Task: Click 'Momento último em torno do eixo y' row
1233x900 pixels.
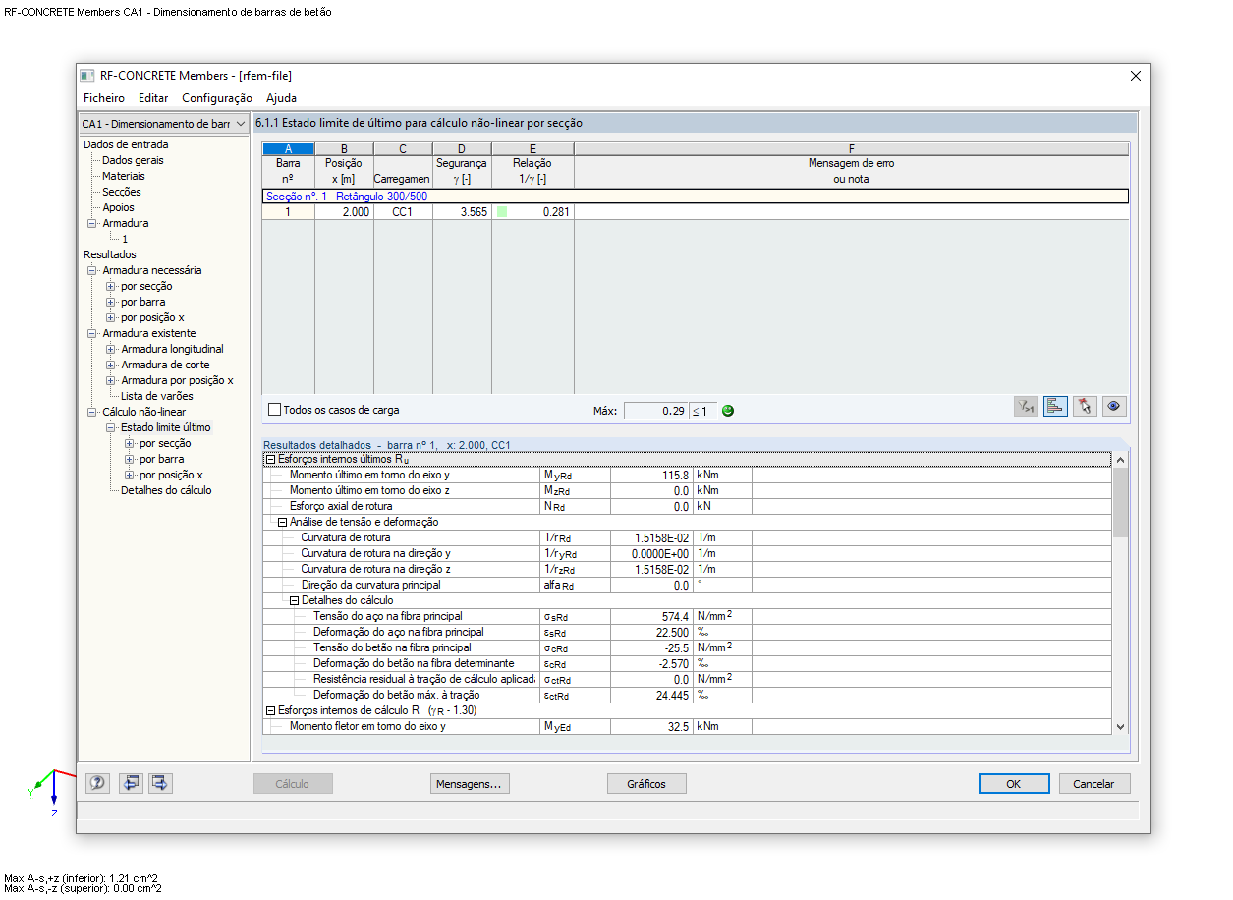Action: coord(688,475)
